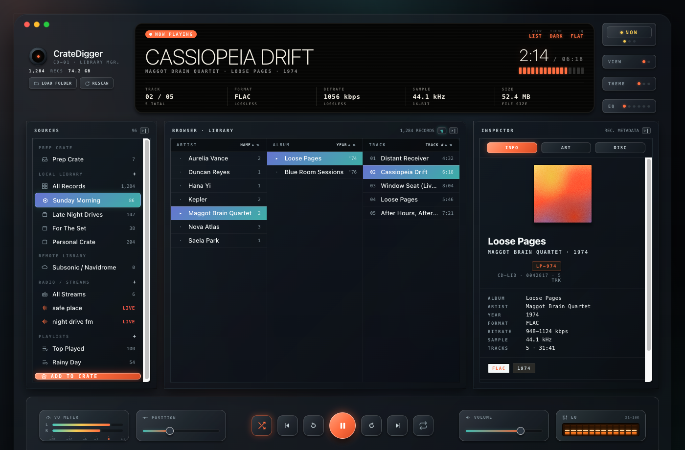This screenshot has height=450, width=685.
Task: Collapse the Inspector panel
Action: [x=646, y=131]
